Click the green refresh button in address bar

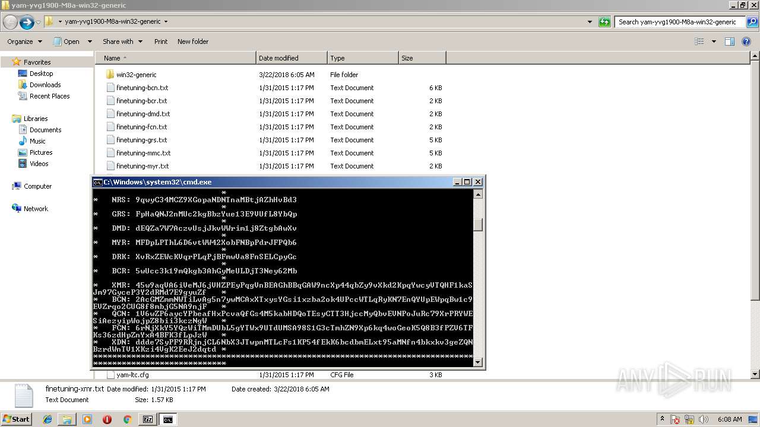(x=604, y=22)
